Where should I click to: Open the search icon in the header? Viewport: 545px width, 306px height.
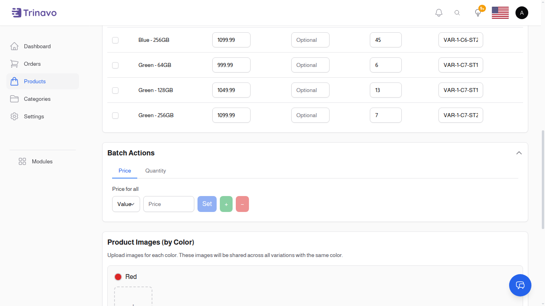pyautogui.click(x=457, y=12)
